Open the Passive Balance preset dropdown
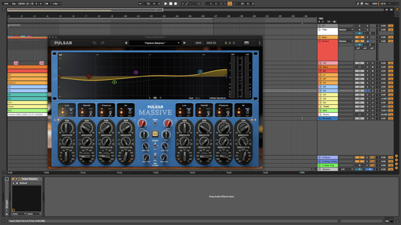Image resolution: width=401 pixels, height=225 pixels. click(155, 43)
